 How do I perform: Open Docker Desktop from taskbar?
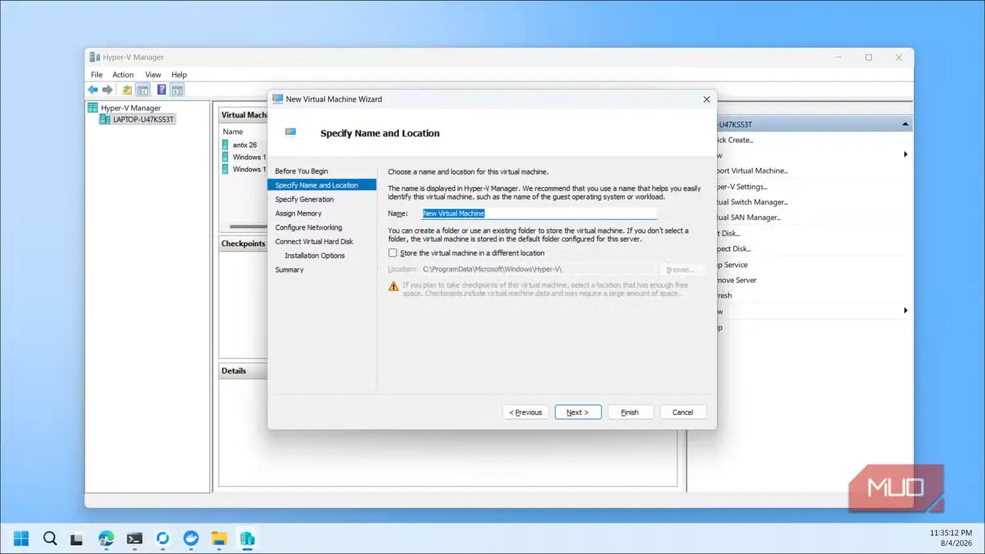(x=191, y=539)
